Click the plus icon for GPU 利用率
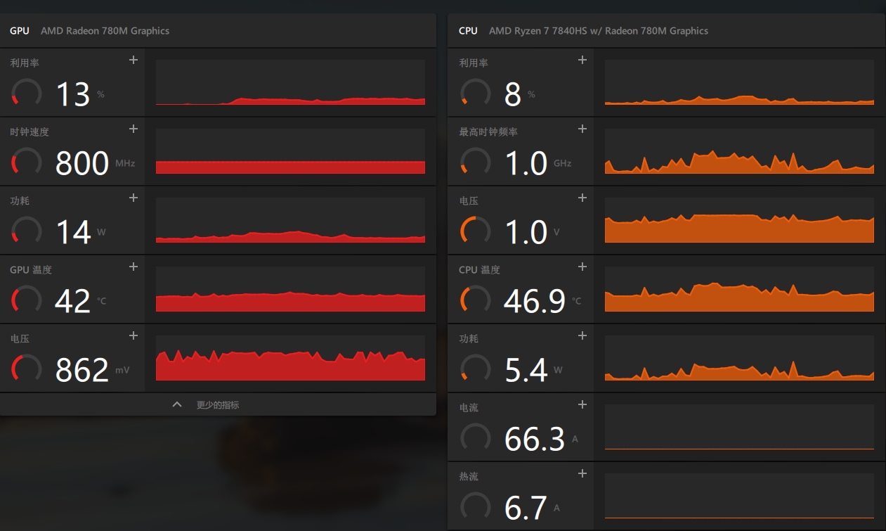Screen dimensions: 886x531 coord(133,60)
